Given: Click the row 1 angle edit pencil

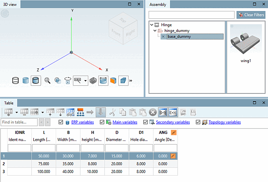Looking at the screenshot, I should [x=173, y=156].
